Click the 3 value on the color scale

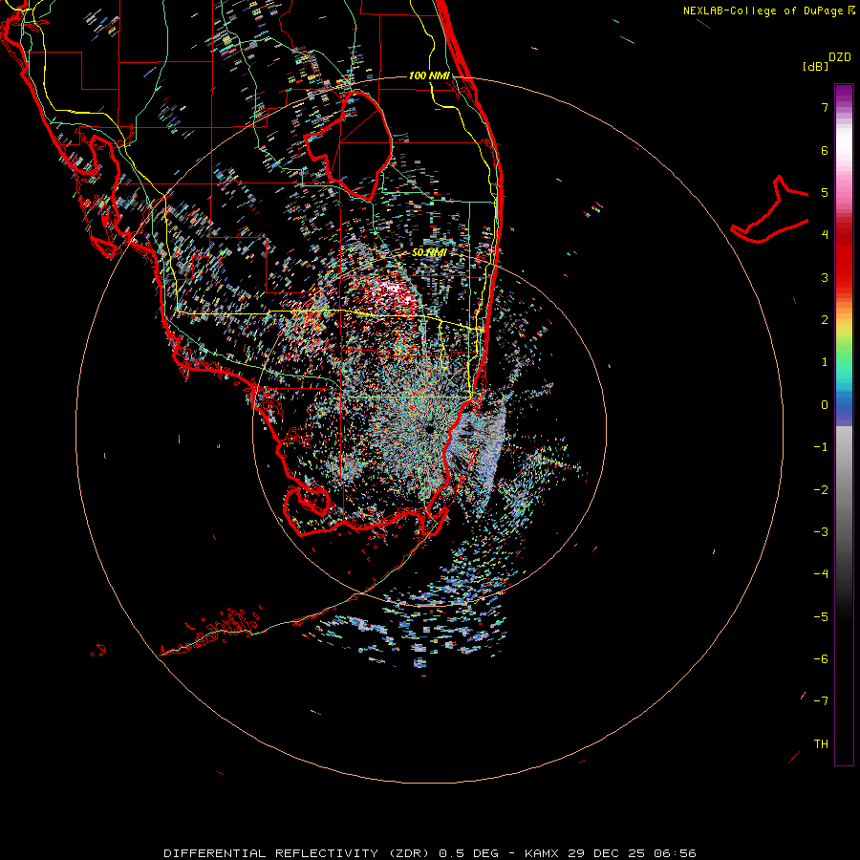[x=825, y=277]
